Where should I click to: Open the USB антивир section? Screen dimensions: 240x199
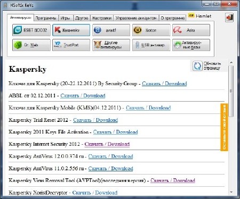[151, 45]
